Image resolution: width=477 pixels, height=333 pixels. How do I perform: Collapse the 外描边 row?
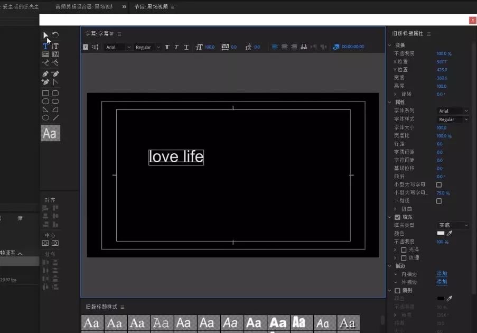click(x=396, y=282)
